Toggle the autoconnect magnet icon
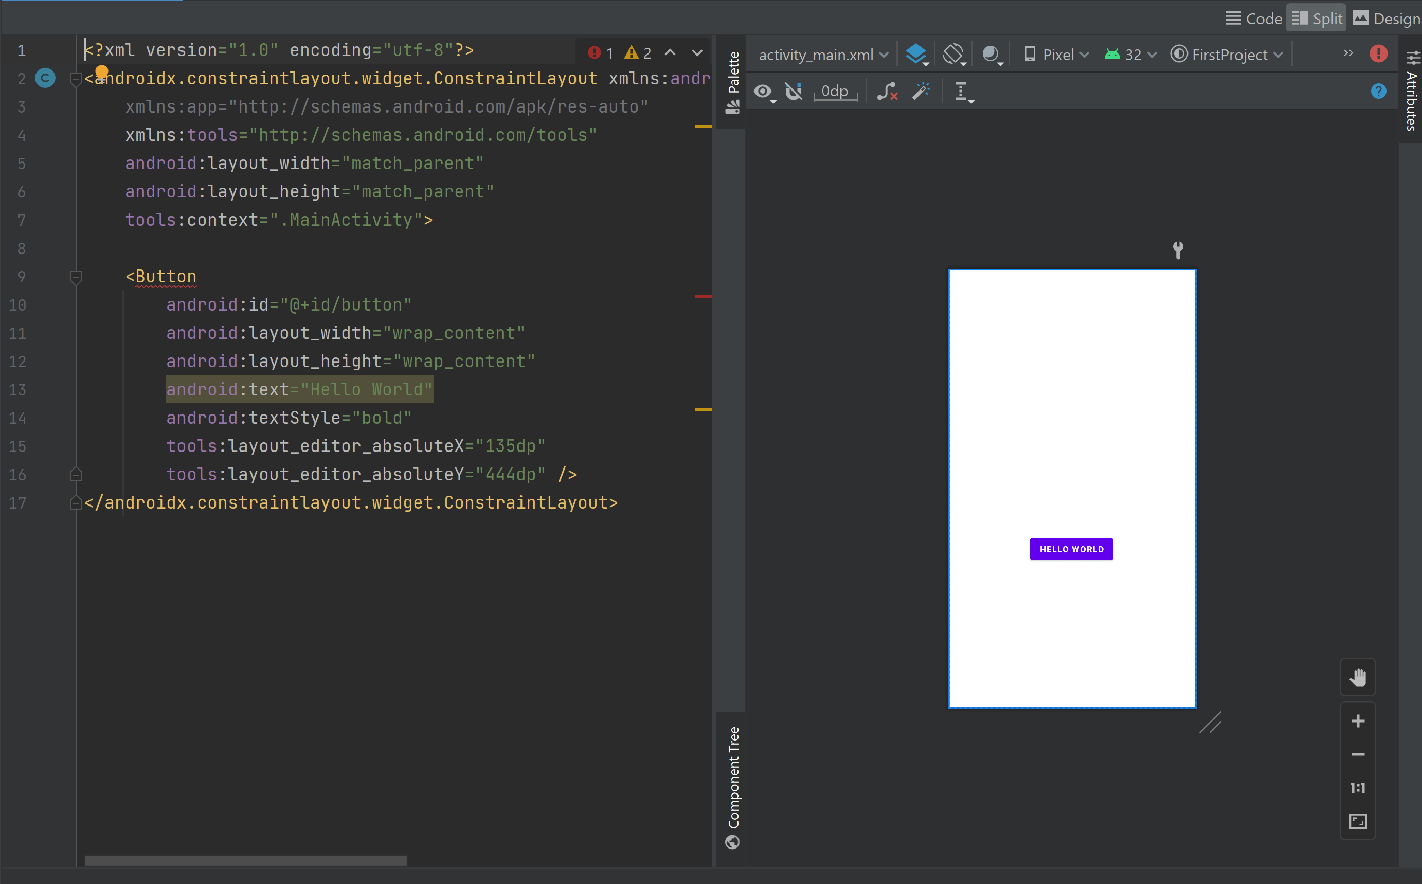 pyautogui.click(x=794, y=91)
